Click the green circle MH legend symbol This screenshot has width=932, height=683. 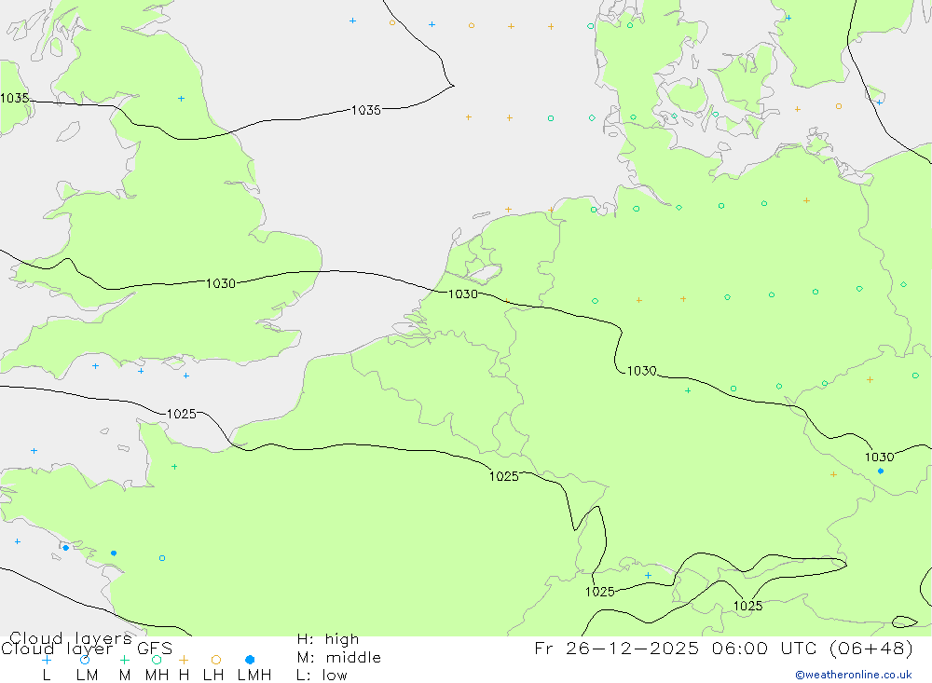[157, 660]
